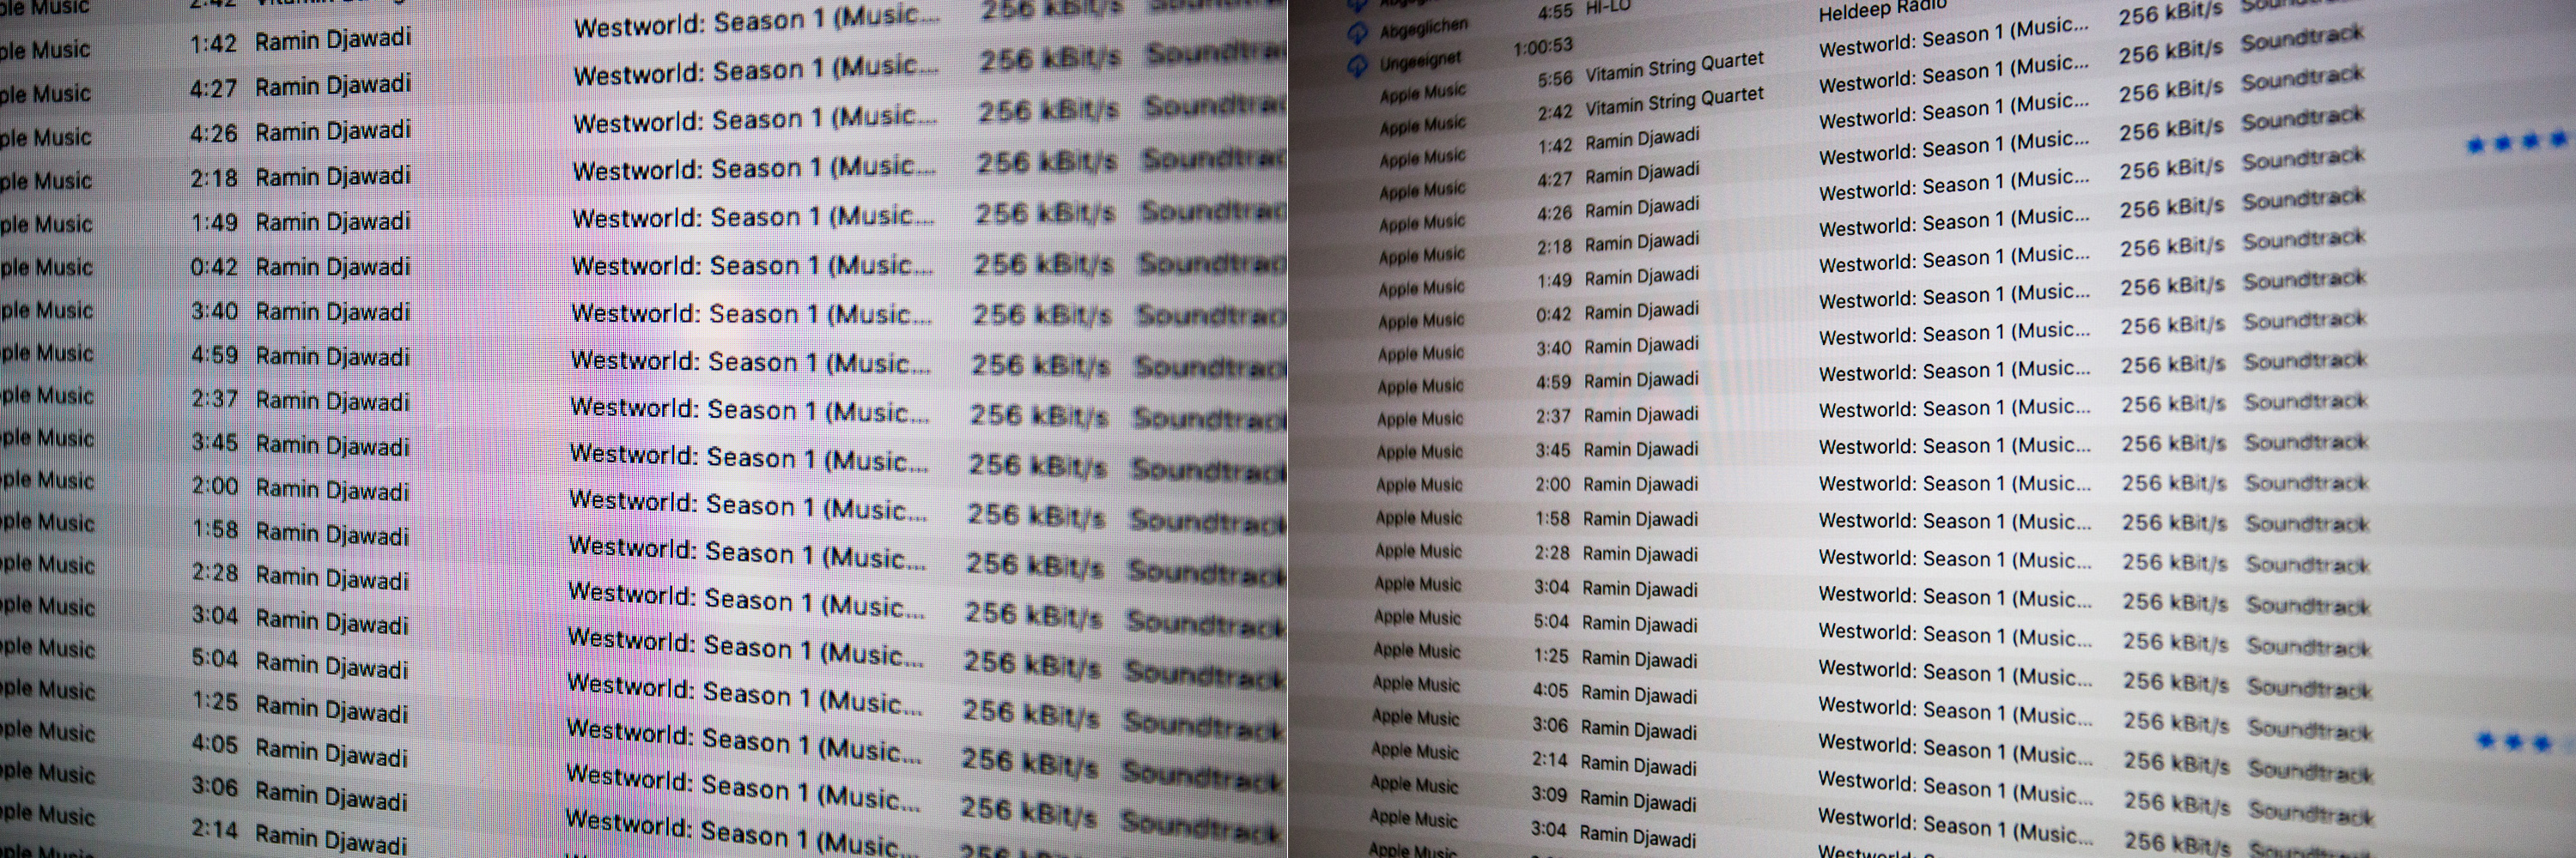The height and width of the screenshot is (858, 2576).
Task: Click the 1:58 duration in the right photo
Action: tap(1552, 518)
